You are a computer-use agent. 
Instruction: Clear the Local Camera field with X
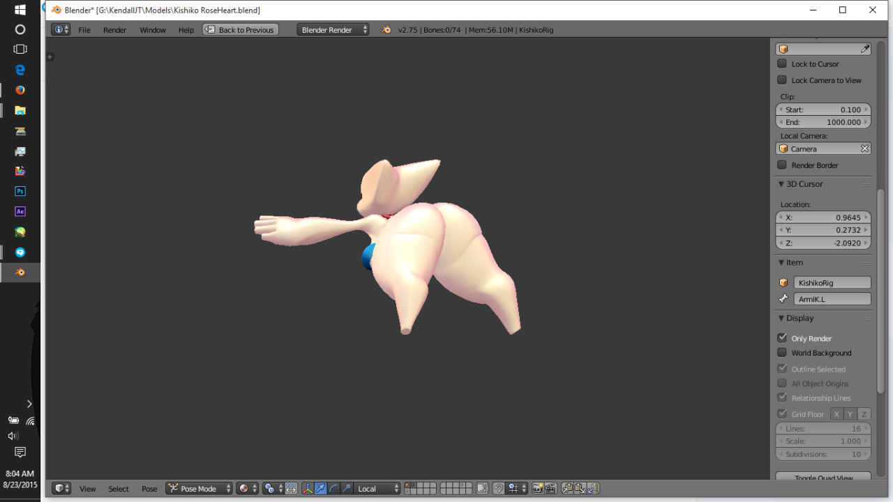click(865, 149)
